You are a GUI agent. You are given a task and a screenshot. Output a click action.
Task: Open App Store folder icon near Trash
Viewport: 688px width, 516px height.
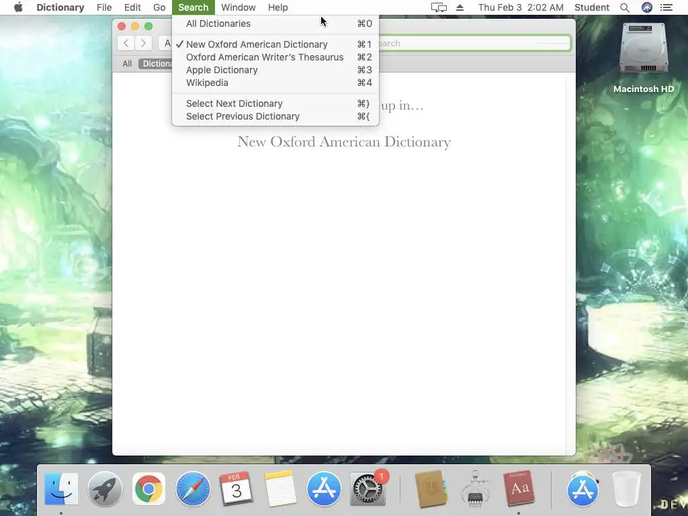pos(583,489)
